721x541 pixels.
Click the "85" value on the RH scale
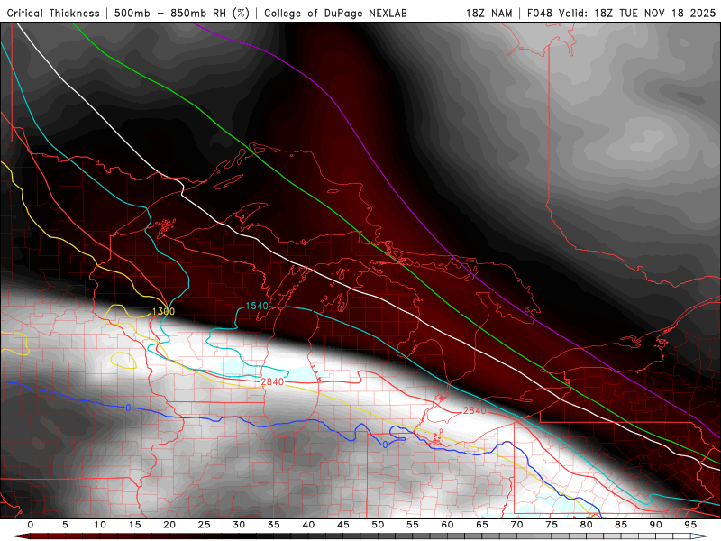pyautogui.click(x=621, y=525)
